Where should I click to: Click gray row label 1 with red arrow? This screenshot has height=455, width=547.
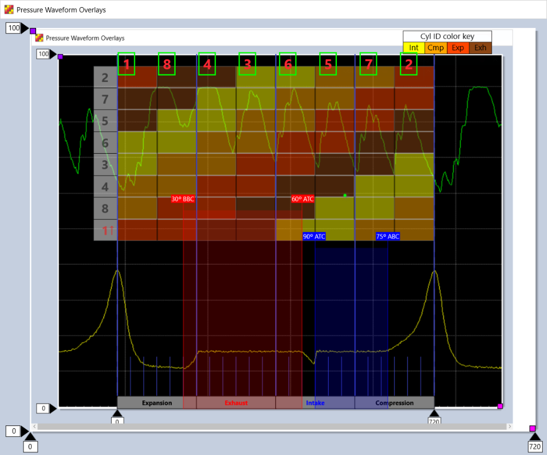coord(105,230)
